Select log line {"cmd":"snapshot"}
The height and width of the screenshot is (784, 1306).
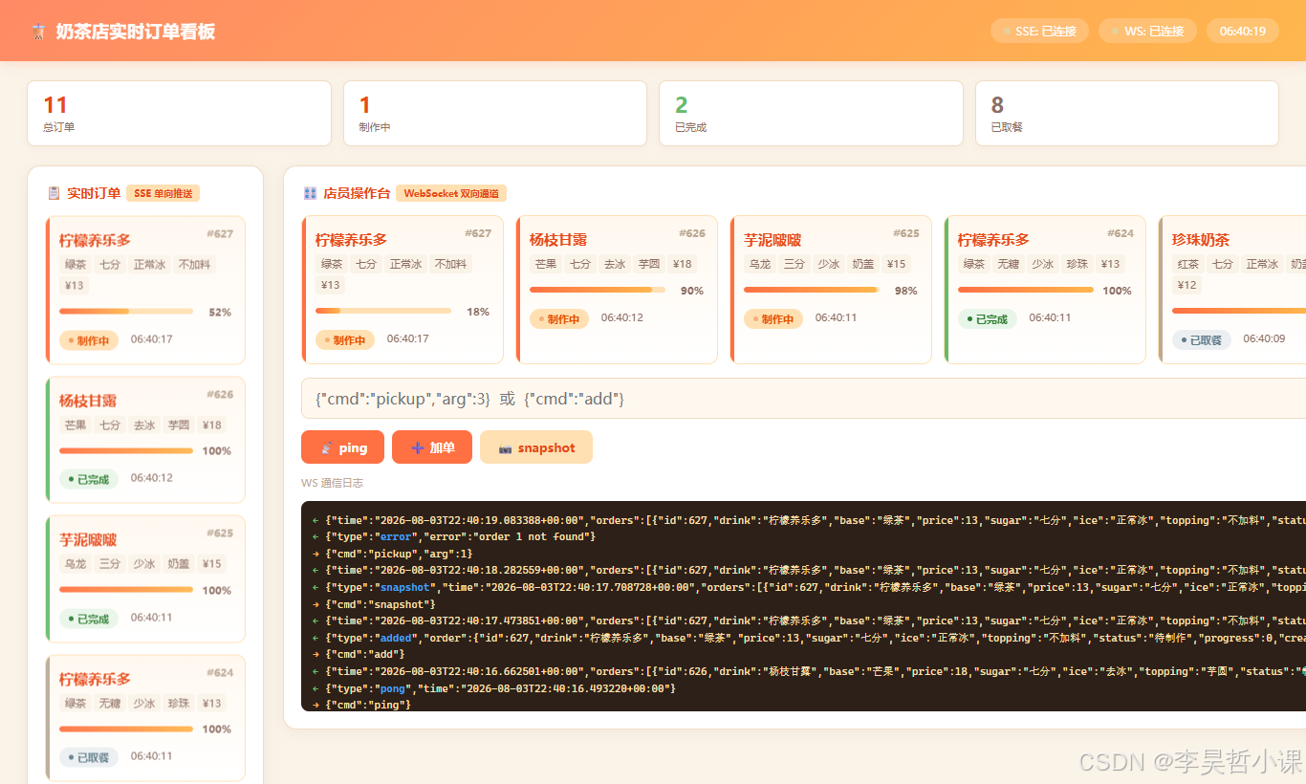(381, 604)
